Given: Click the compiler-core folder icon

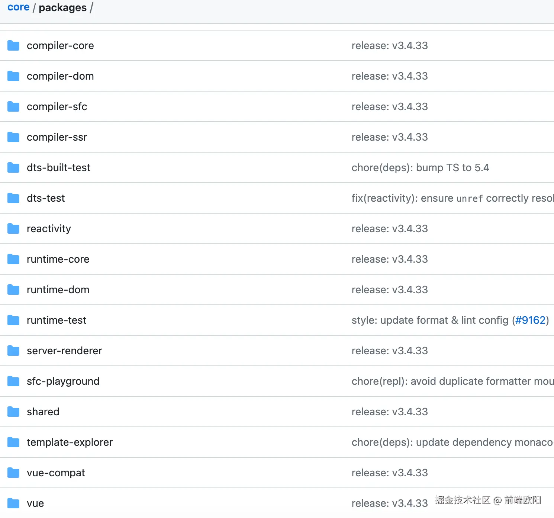Looking at the screenshot, I should pos(13,46).
